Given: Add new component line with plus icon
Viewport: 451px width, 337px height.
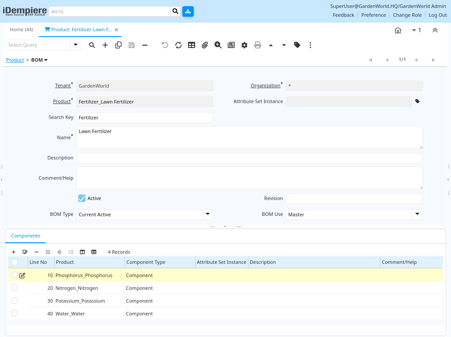Looking at the screenshot, I should coord(14,252).
